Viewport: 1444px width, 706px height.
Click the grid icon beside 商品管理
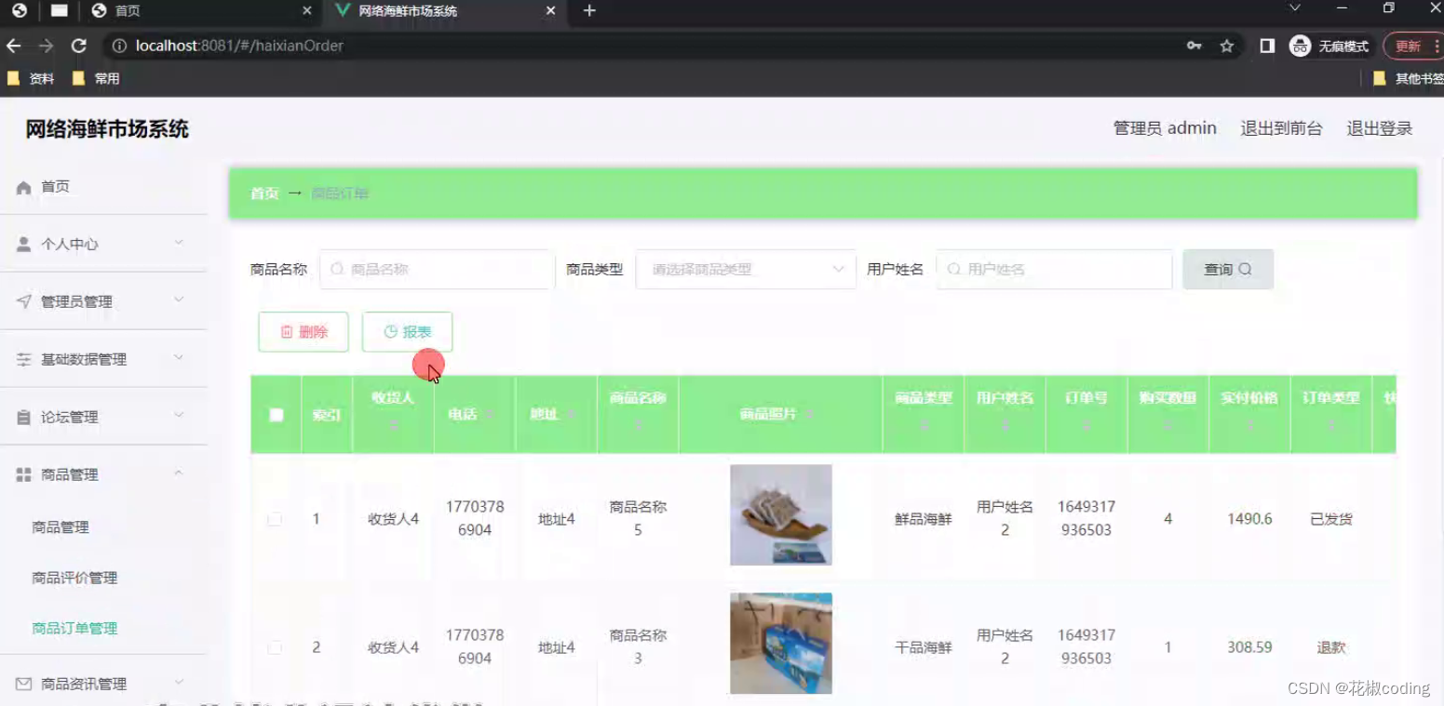pyautogui.click(x=23, y=474)
